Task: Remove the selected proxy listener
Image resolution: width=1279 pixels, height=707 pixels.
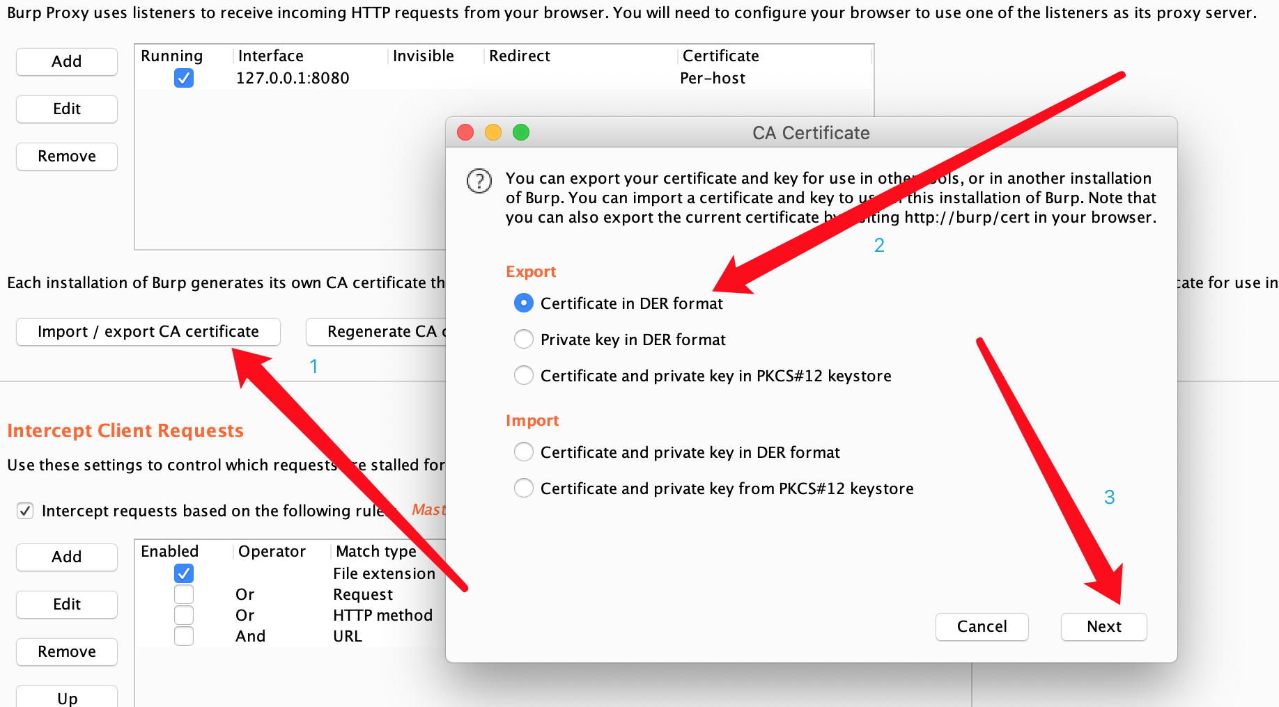Action: click(67, 157)
